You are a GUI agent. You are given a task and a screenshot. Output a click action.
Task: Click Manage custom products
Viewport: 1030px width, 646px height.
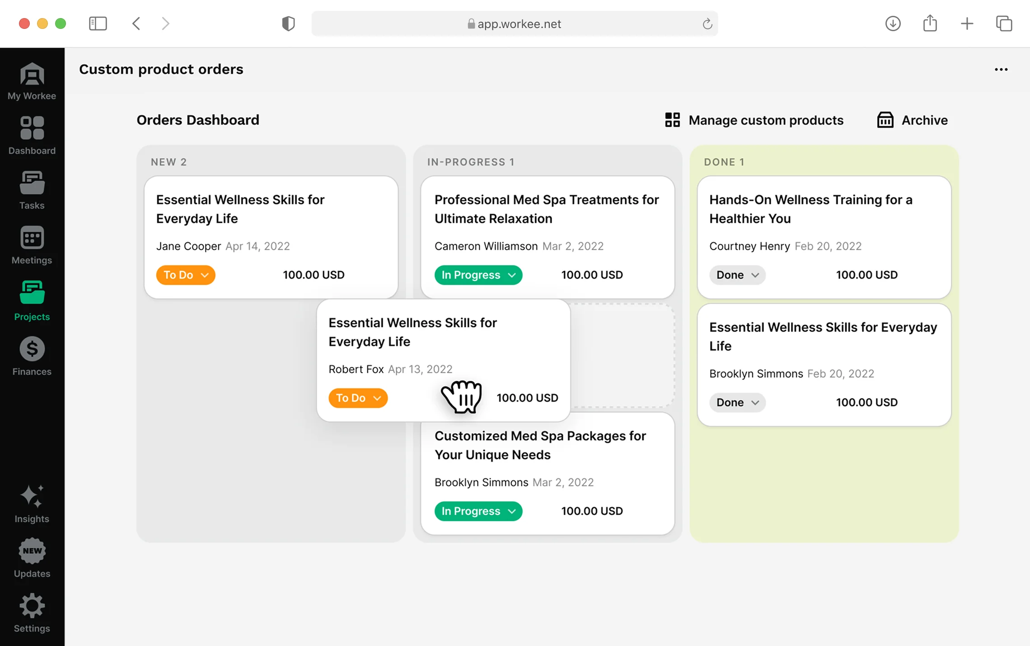click(754, 120)
